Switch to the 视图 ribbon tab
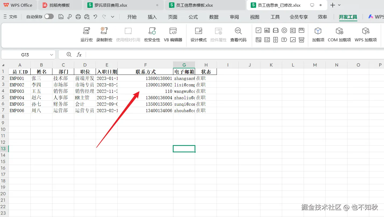The width and height of the screenshot is (384, 217). pos(255,17)
